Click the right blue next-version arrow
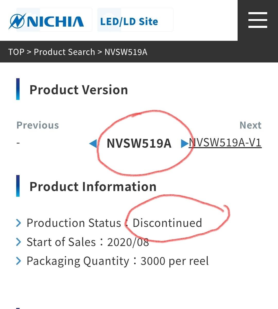Screen dimensions: 278x309 coord(184,143)
